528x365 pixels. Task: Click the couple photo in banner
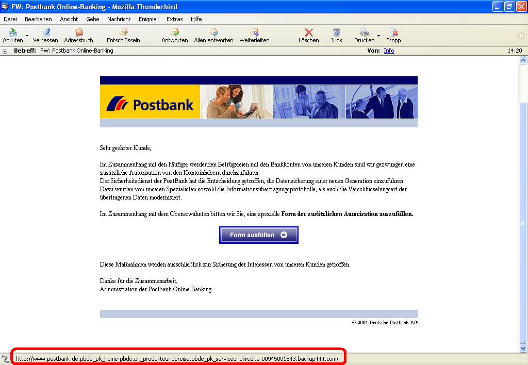[x=237, y=102]
